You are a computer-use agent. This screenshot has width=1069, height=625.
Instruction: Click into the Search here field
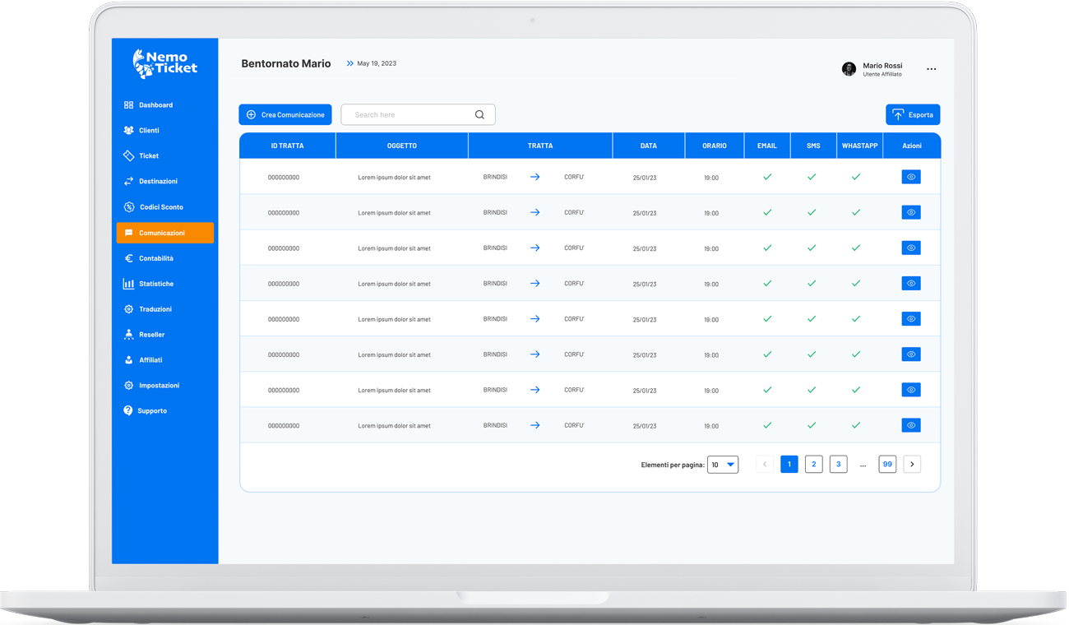pyautogui.click(x=409, y=115)
